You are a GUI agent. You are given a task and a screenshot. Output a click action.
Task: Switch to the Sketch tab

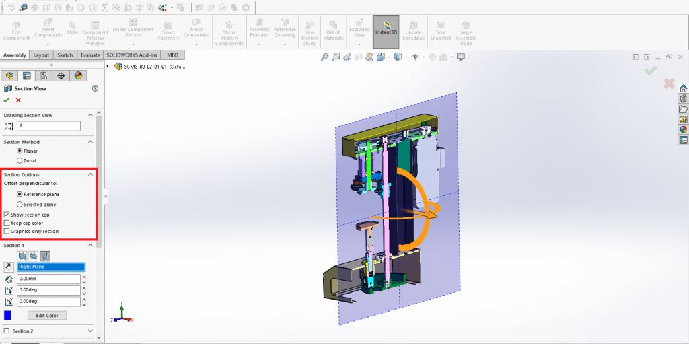(65, 55)
